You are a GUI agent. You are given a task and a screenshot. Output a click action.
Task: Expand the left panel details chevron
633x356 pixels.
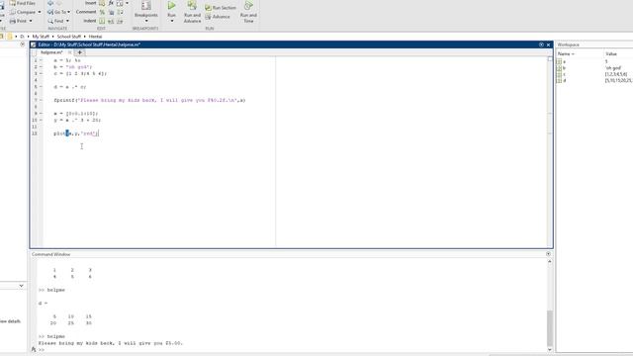[x=21, y=286]
